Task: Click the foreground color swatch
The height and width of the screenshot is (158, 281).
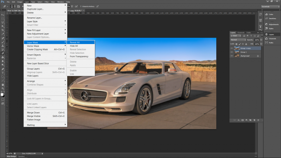Action: click(2, 94)
